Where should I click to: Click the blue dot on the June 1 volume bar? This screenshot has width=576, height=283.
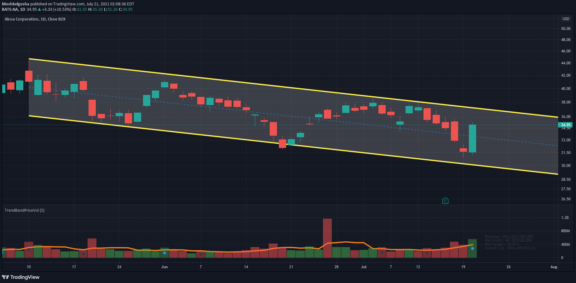click(x=164, y=253)
